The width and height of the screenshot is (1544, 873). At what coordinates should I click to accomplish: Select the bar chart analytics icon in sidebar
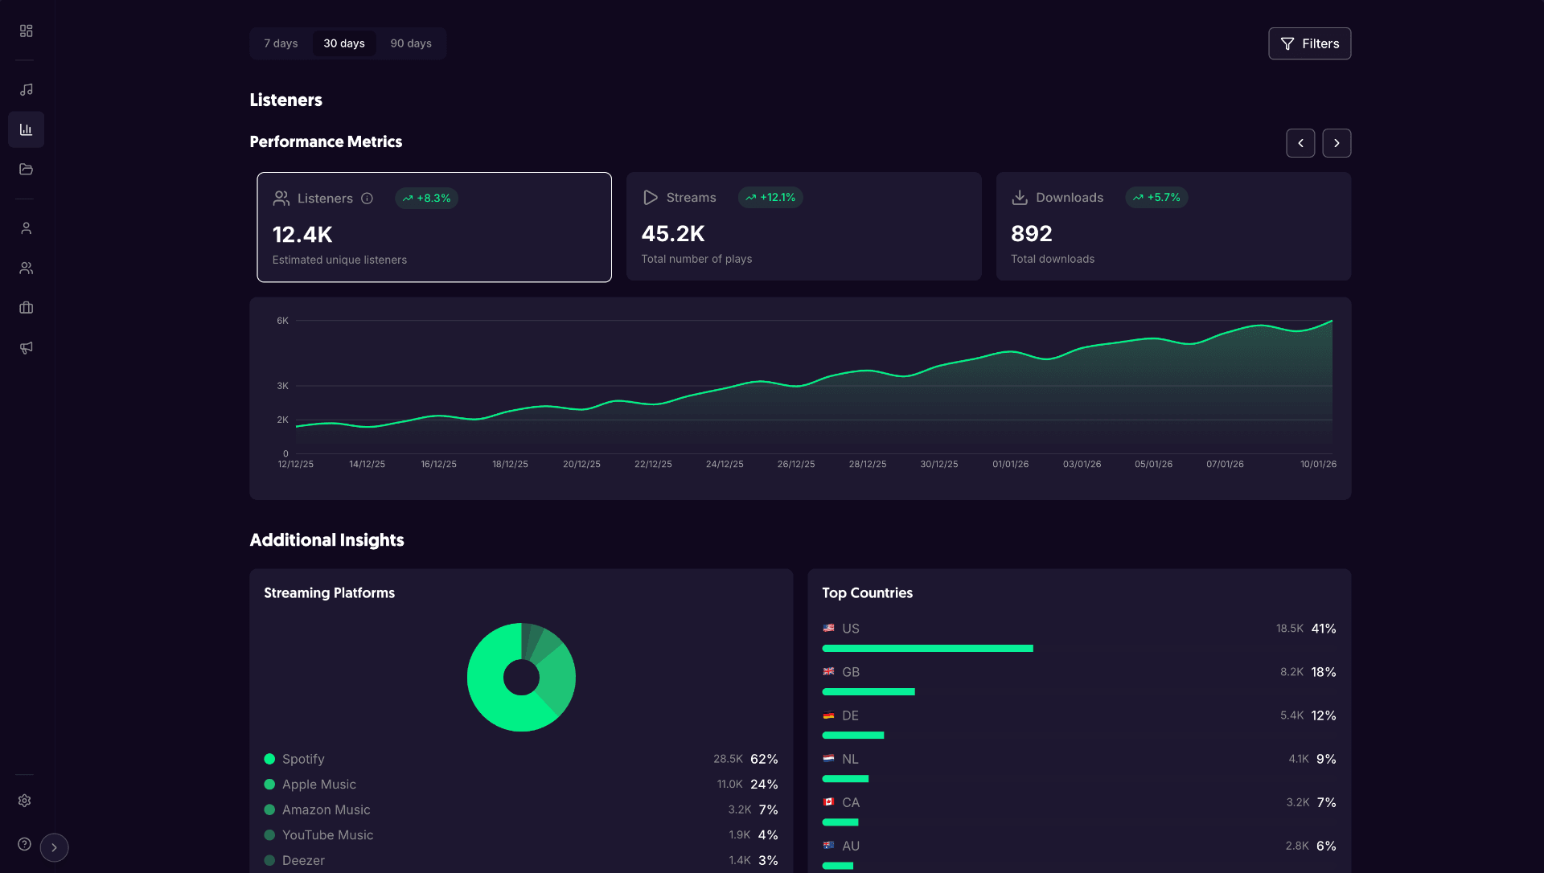pos(26,129)
